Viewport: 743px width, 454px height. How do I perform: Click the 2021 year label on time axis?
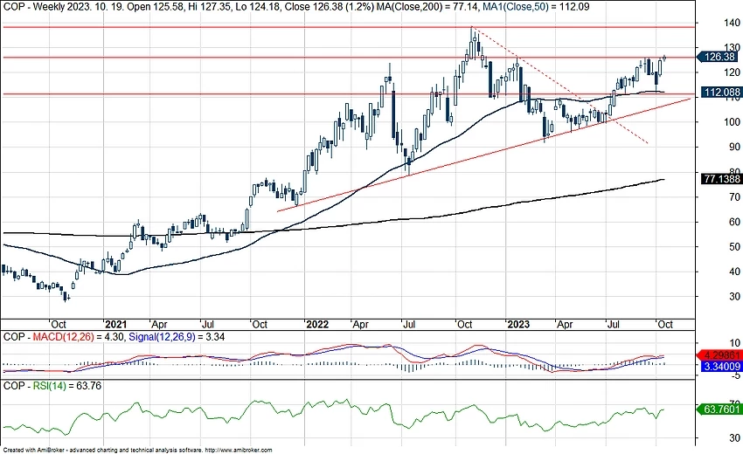pos(115,324)
